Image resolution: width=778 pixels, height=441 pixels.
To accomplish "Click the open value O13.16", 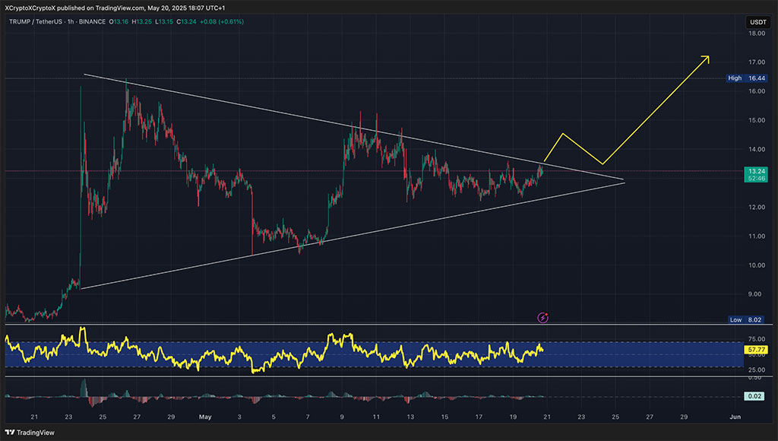I will [x=119, y=22].
